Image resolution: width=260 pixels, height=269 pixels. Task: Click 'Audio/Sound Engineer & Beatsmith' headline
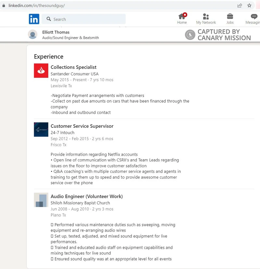point(71,38)
